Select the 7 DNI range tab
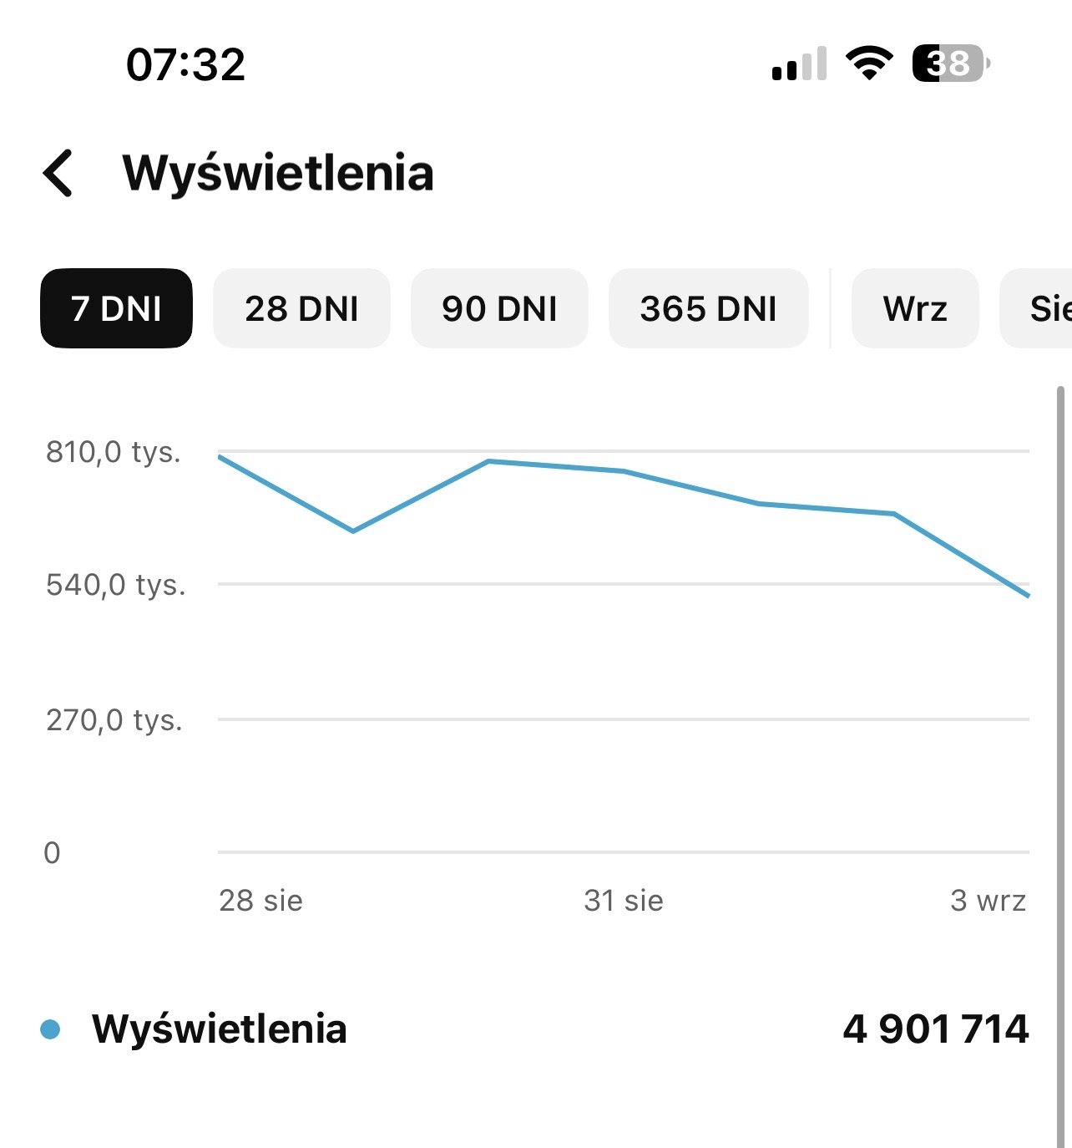1072x1148 pixels. [x=116, y=308]
